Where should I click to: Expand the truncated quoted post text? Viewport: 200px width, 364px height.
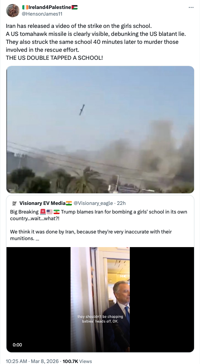pos(37,238)
